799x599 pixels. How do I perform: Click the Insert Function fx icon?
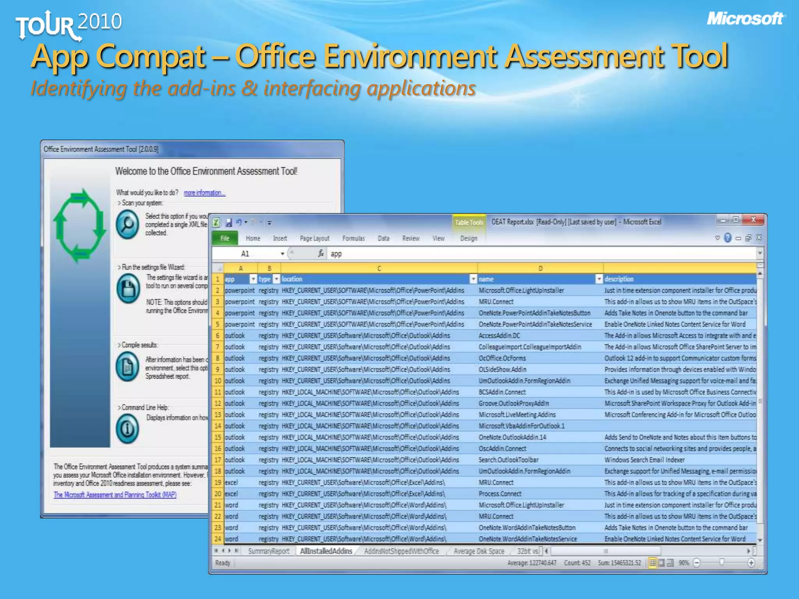point(321,253)
